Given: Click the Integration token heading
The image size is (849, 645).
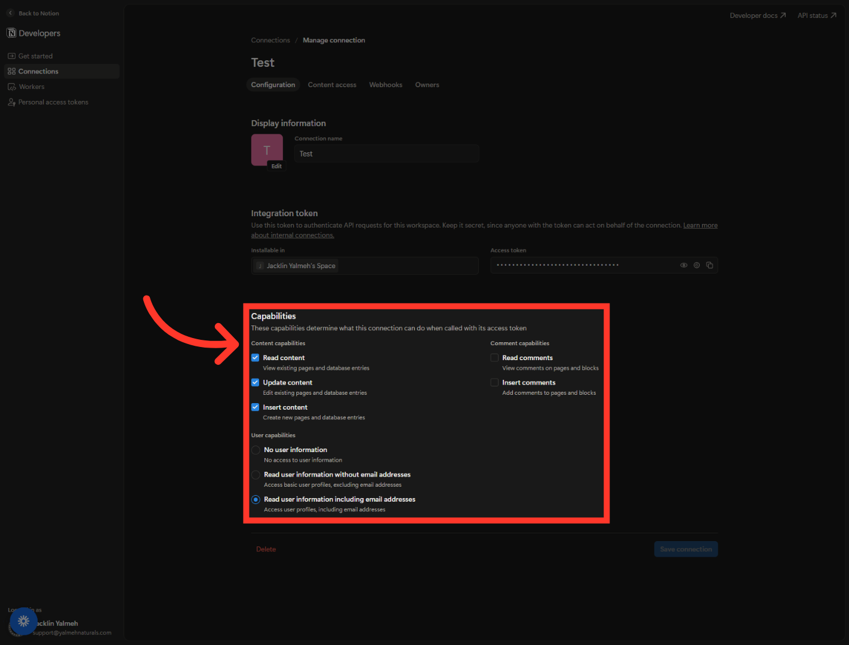Looking at the screenshot, I should 284,213.
